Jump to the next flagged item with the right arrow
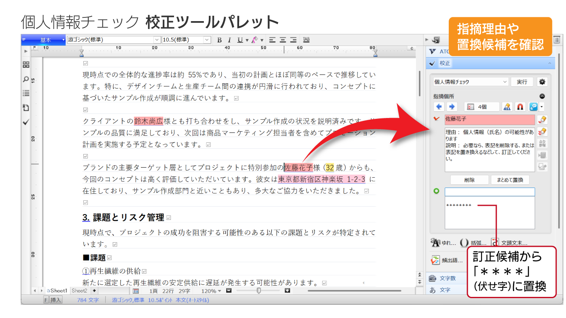 452,107
